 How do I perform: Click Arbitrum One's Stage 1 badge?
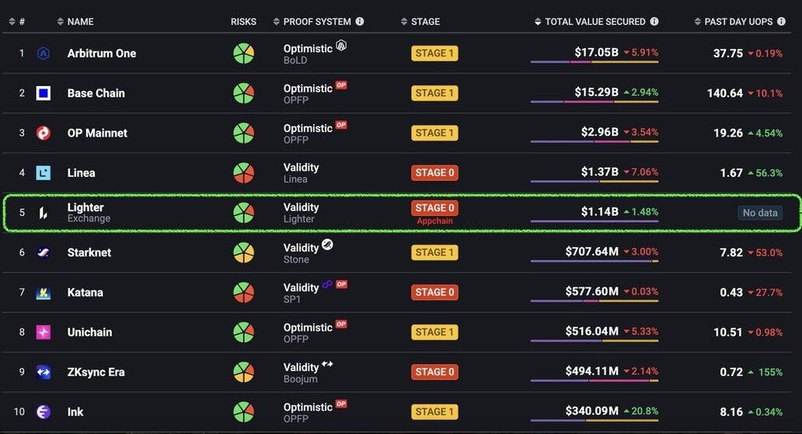pyautogui.click(x=434, y=54)
